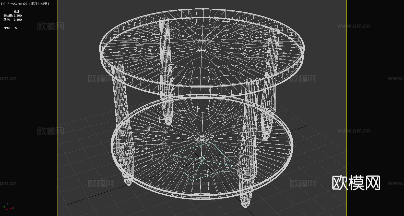This screenshot has width=404, height=216.
Task: Click the XYZ axis tripod icon
Action: click(x=8, y=206)
